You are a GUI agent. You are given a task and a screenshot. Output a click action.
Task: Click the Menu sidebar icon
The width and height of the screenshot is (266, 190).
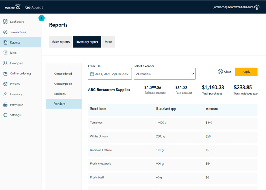5,53
